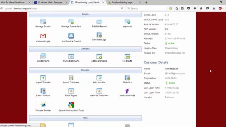Select the PHP Version value 5.3
Image resolution: width=226 pixels, height=127 pixels.
(x=166, y=29)
